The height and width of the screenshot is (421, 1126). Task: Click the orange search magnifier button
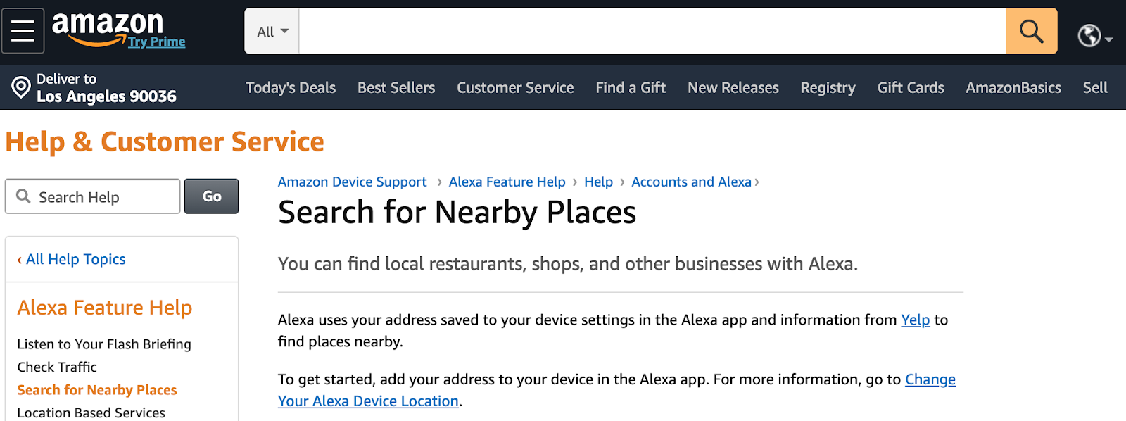(1031, 31)
